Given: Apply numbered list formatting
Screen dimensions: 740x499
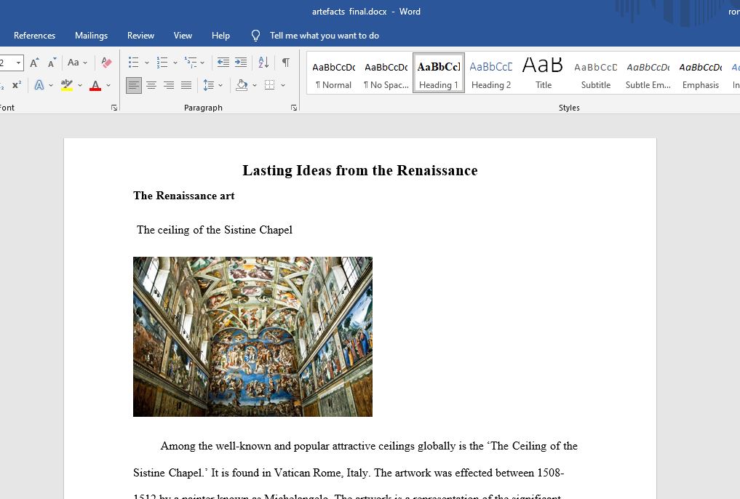Looking at the screenshot, I should point(162,63).
